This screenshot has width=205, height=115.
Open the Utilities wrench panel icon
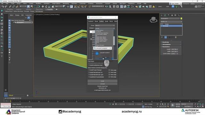pos(179,15)
